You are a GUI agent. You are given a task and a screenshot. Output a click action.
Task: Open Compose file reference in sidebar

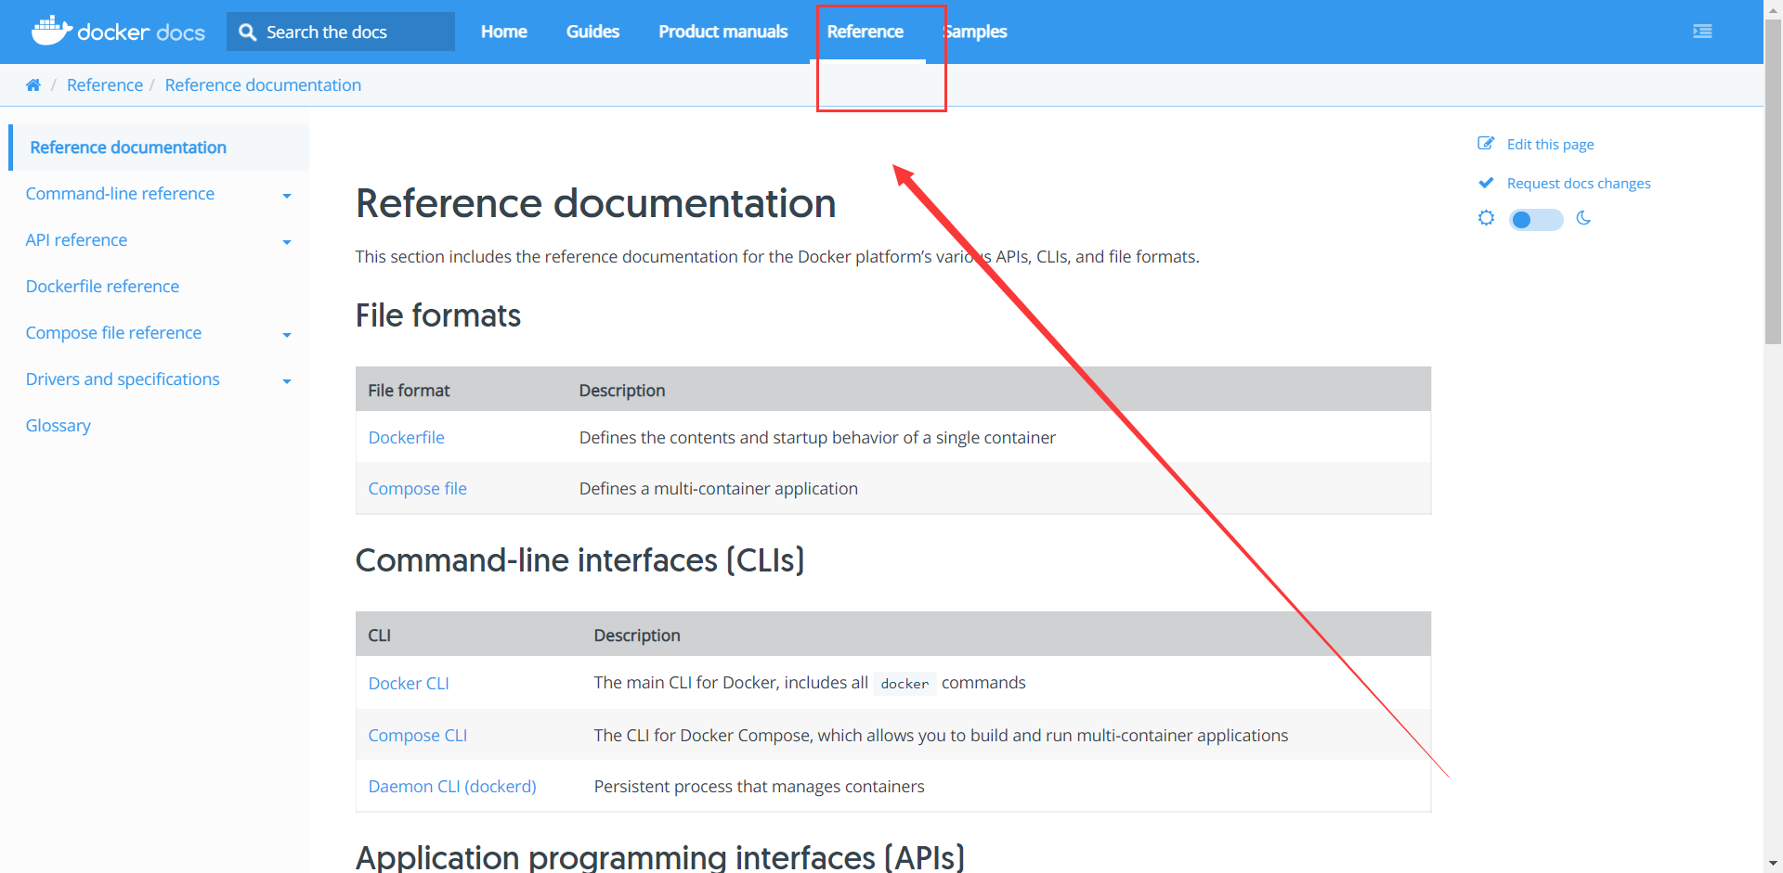coord(113,333)
